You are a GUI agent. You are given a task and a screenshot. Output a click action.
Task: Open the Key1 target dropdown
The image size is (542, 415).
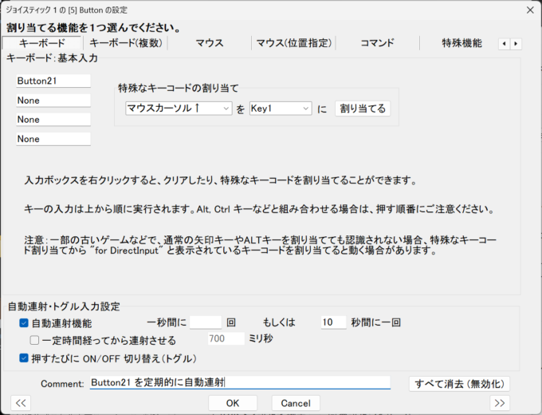coord(281,109)
